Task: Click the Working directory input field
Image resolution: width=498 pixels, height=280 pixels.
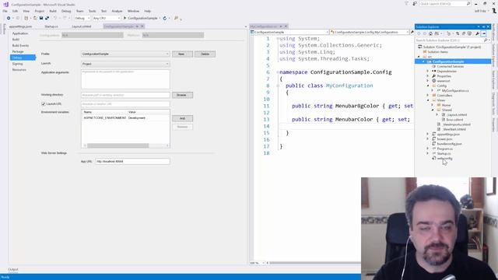Action: (125, 95)
